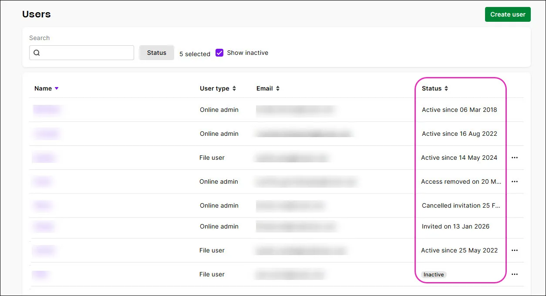Click the Users page heading
The width and height of the screenshot is (546, 296).
tap(37, 14)
